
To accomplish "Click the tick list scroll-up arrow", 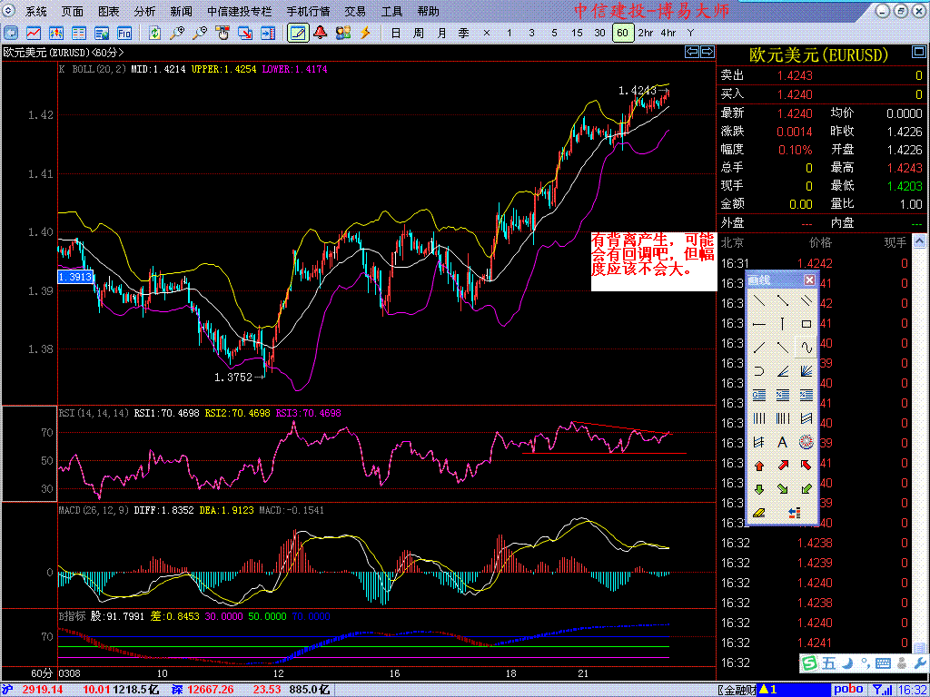I will tap(919, 241).
